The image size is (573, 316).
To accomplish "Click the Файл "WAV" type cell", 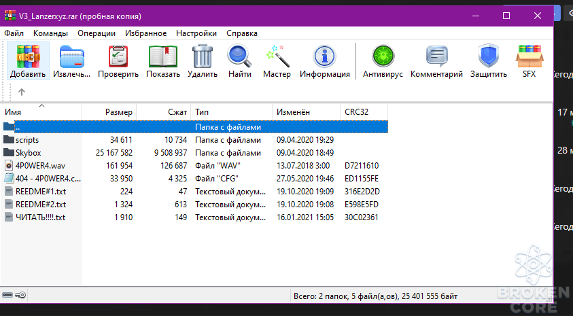I will click(218, 166).
